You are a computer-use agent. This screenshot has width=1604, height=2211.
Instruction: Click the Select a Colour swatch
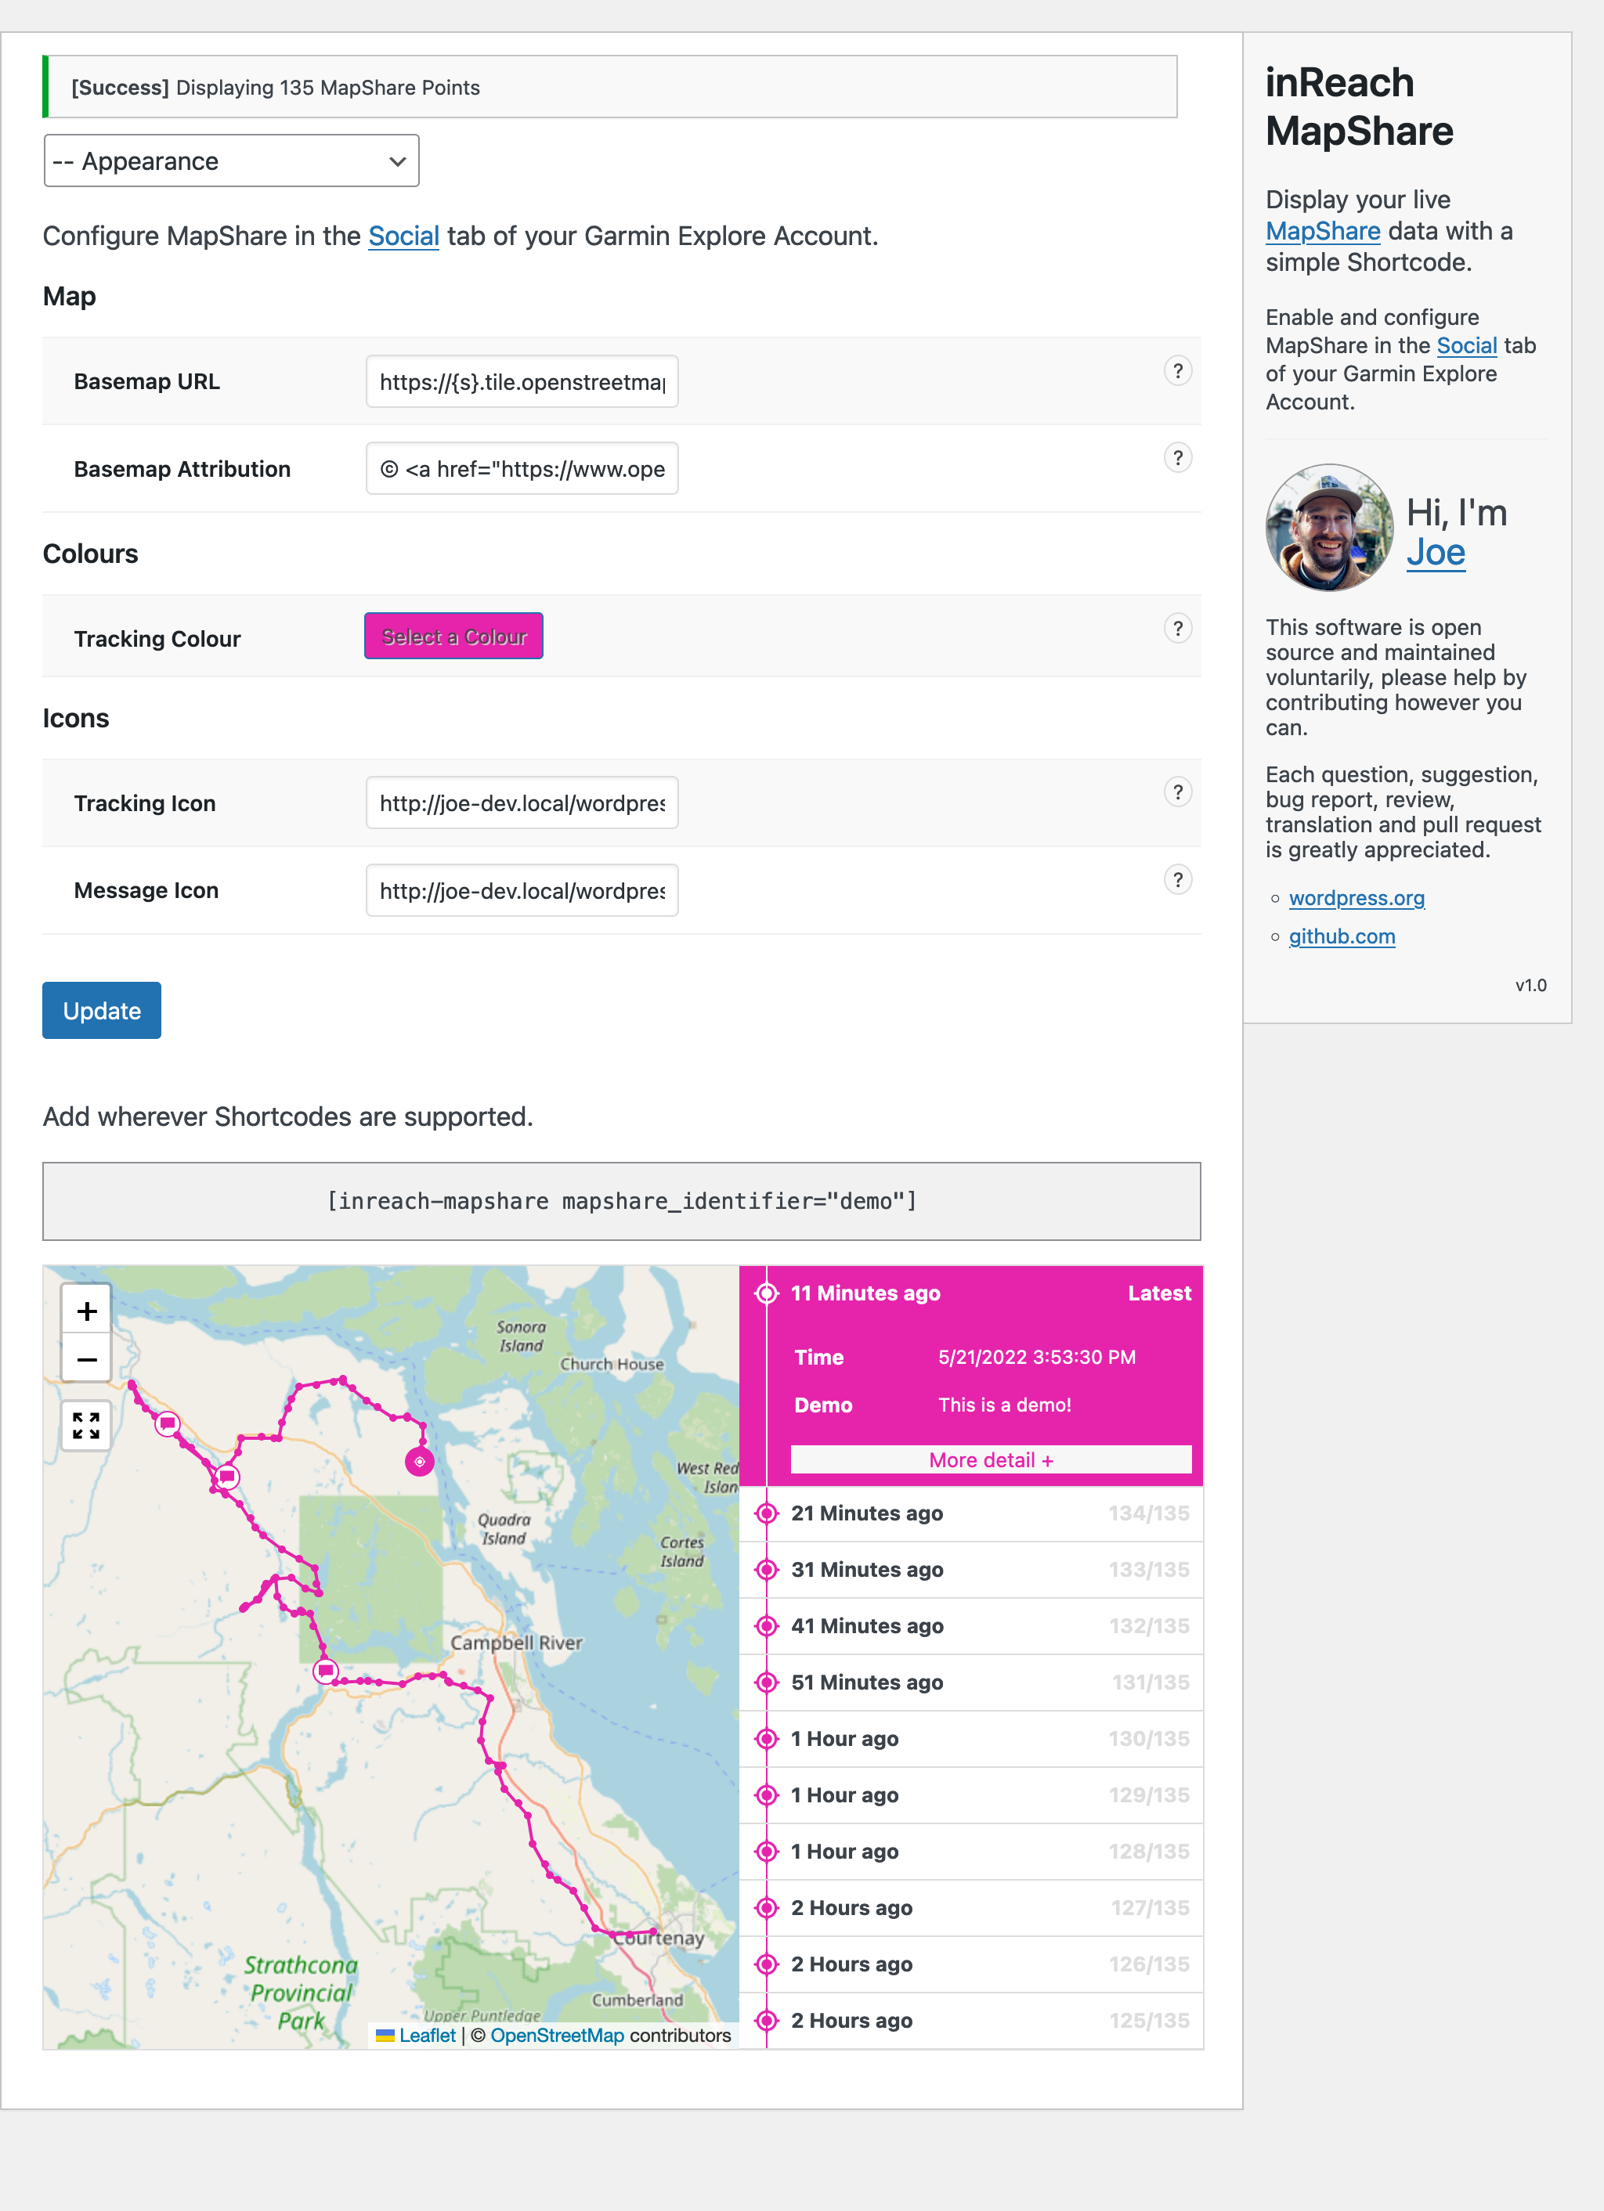tap(453, 637)
